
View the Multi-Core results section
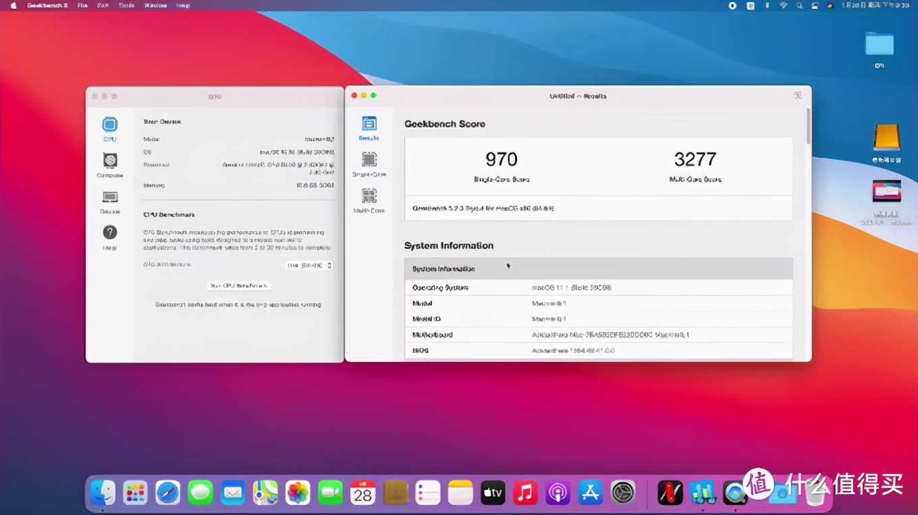click(369, 201)
